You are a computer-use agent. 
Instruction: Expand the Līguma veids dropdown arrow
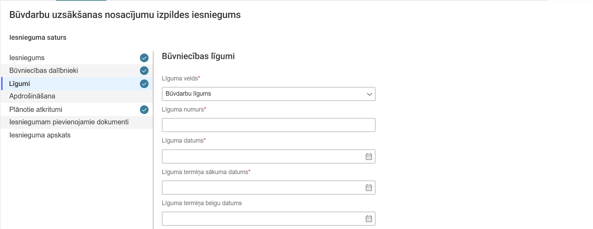click(x=369, y=94)
